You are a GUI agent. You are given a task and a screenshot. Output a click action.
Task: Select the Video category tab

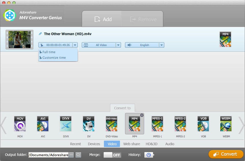pos(112,144)
